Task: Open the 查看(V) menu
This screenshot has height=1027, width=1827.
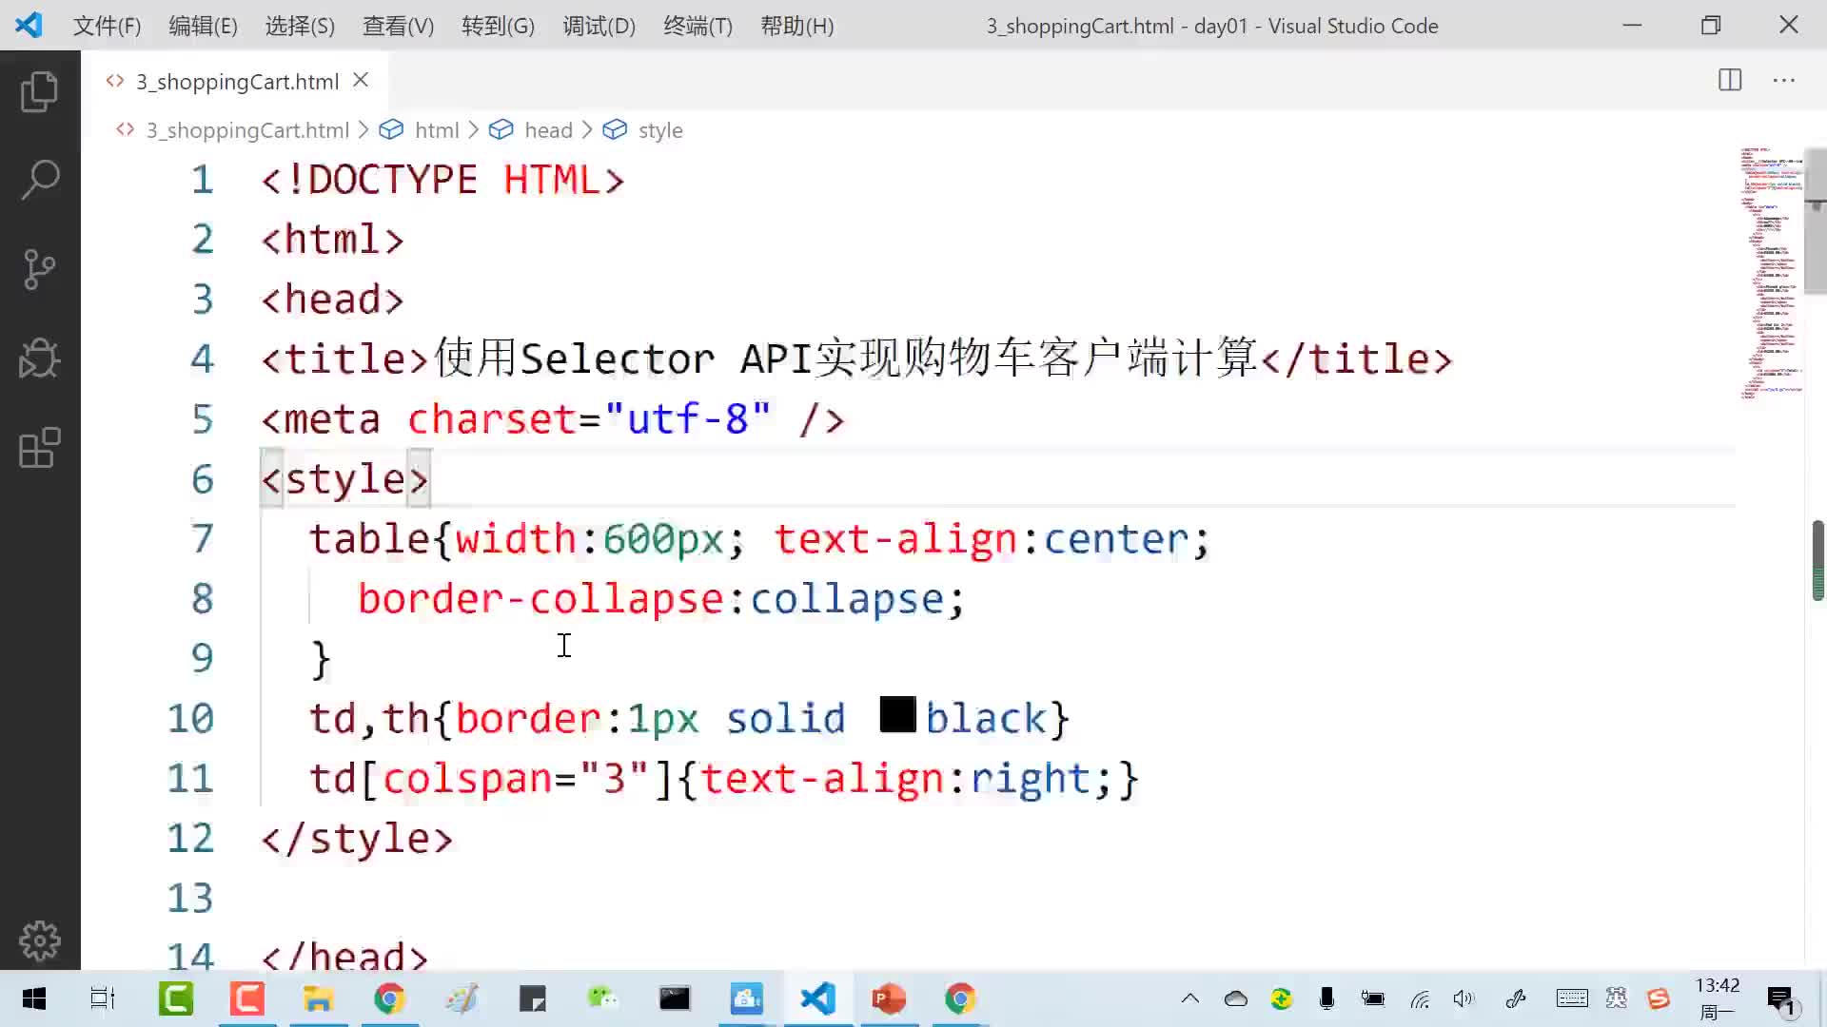Action: [398, 26]
